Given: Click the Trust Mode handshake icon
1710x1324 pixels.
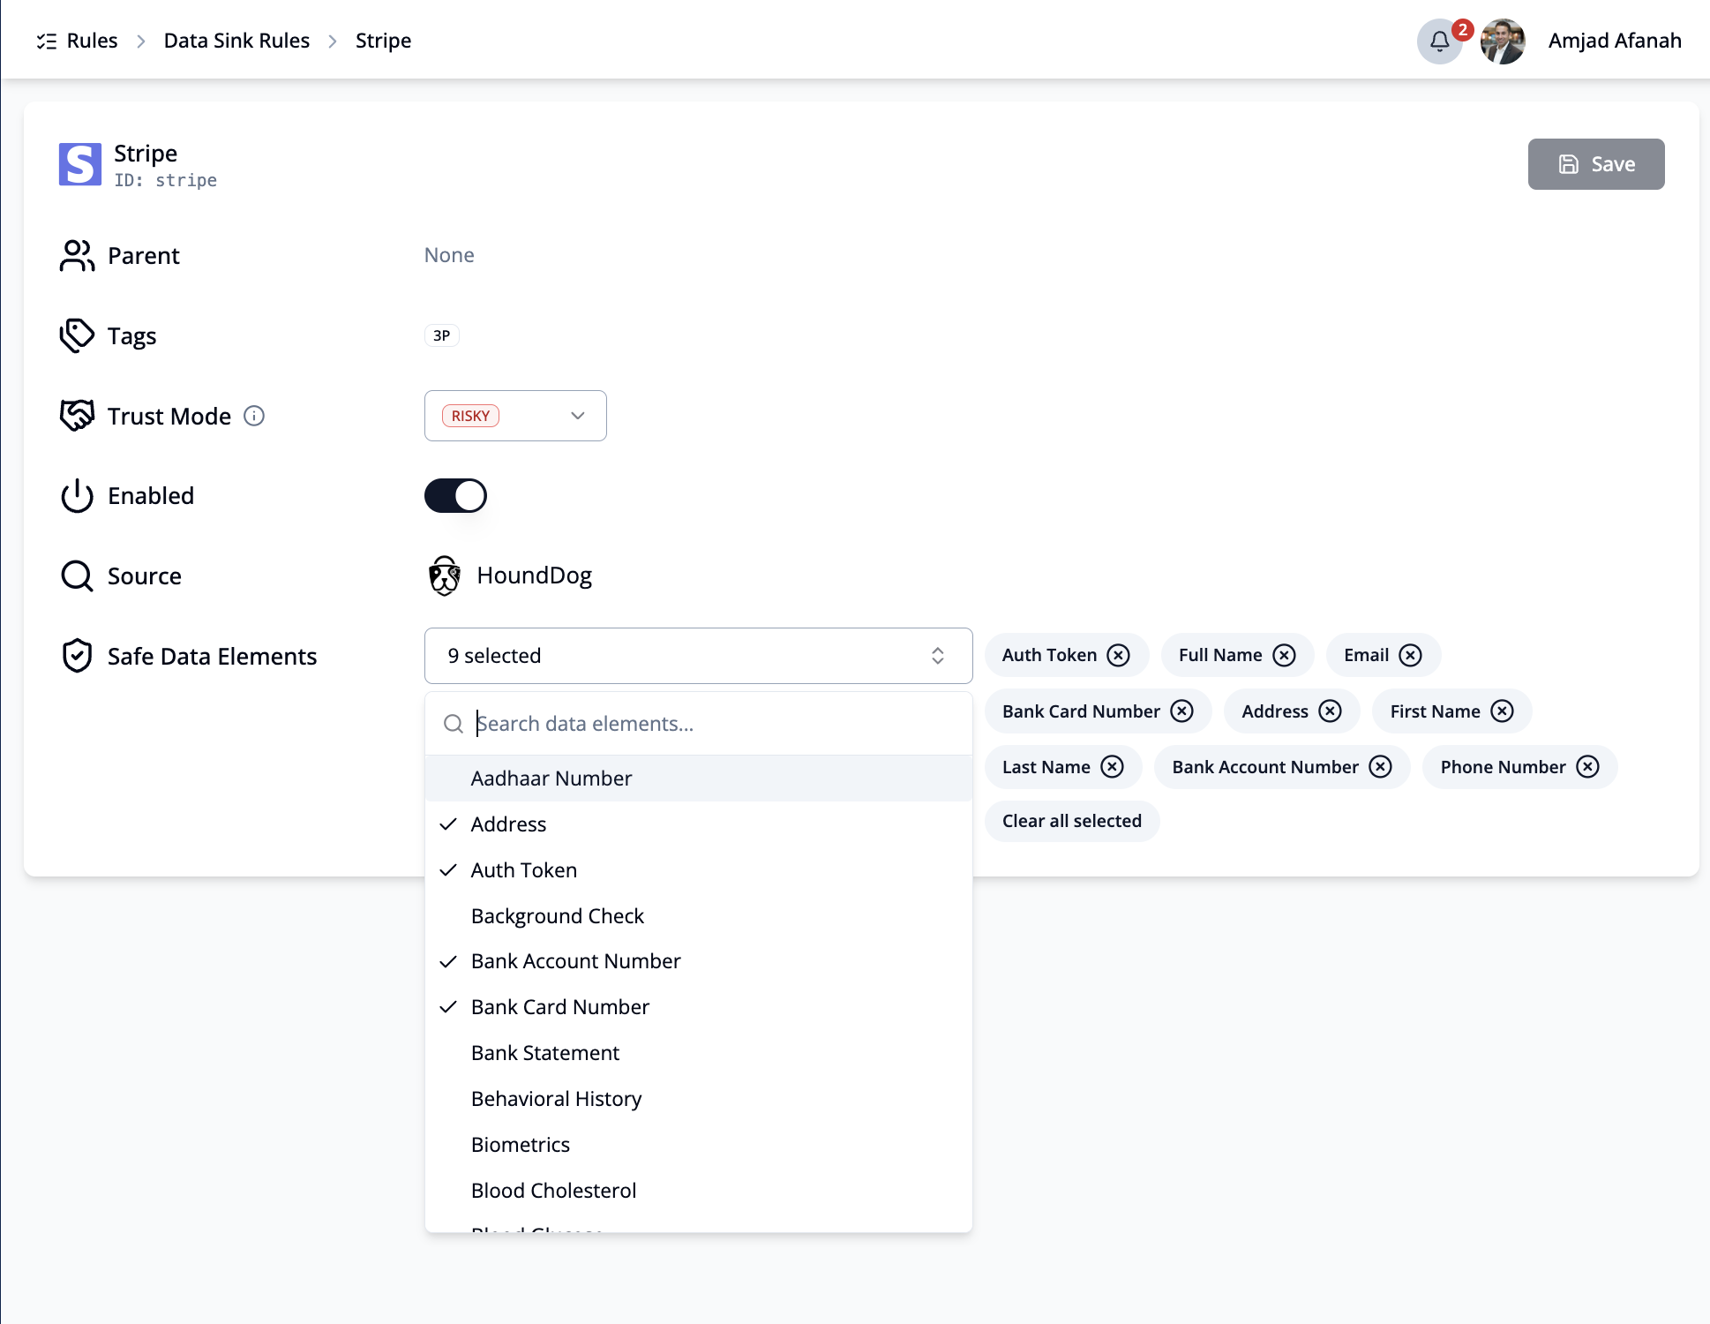Looking at the screenshot, I should (77, 416).
